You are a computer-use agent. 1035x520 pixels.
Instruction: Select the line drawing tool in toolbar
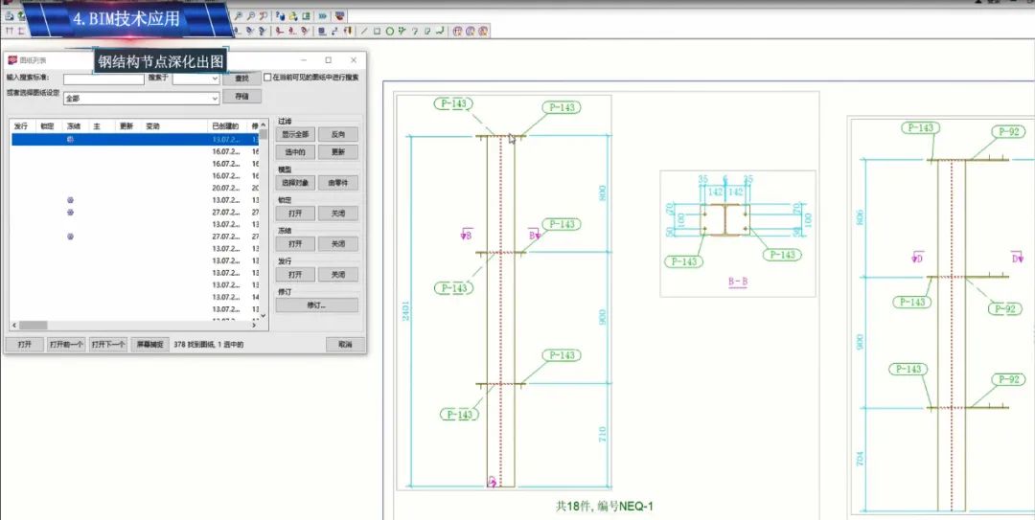(365, 31)
